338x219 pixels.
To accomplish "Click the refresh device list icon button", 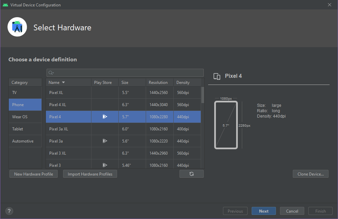I will point(192,174).
